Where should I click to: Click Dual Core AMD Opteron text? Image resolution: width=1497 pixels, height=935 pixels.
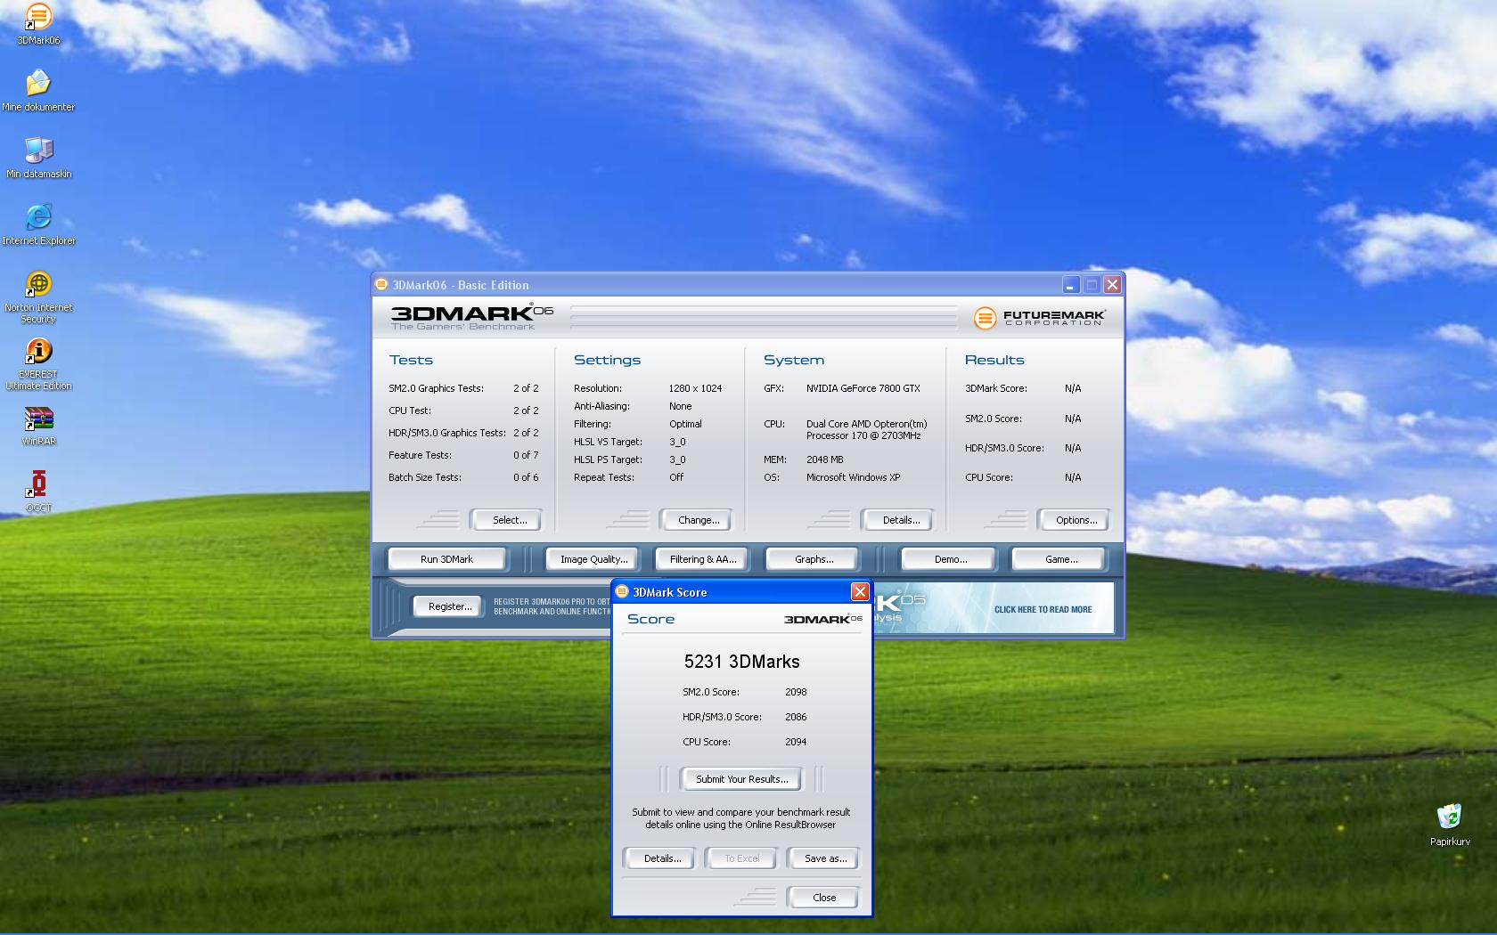866,430
